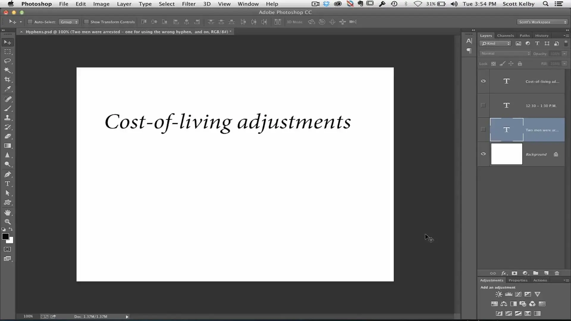The height and width of the screenshot is (321, 571).
Task: Click the new group folder icon
Action: point(536,273)
